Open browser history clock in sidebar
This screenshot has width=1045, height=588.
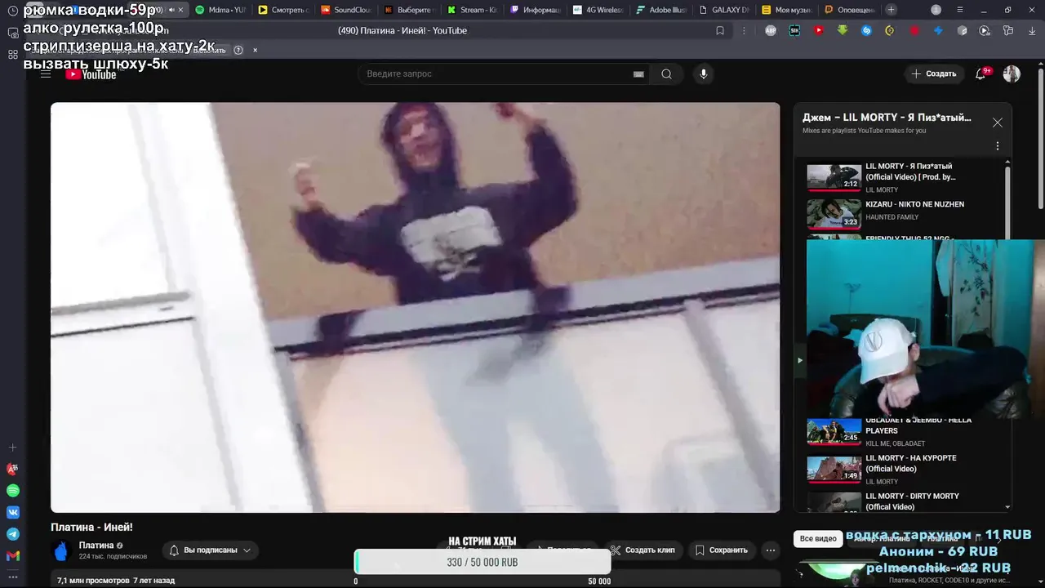pos(12,11)
